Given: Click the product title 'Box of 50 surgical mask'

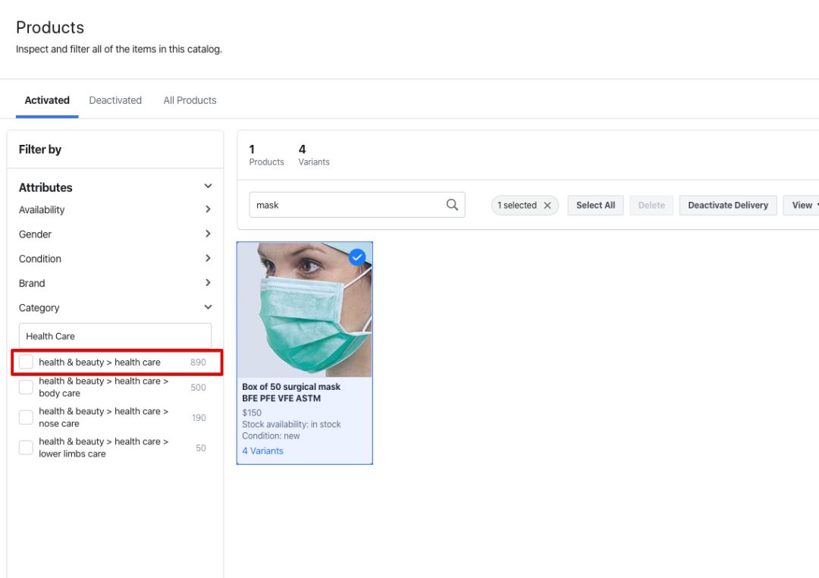Looking at the screenshot, I should pos(291,387).
